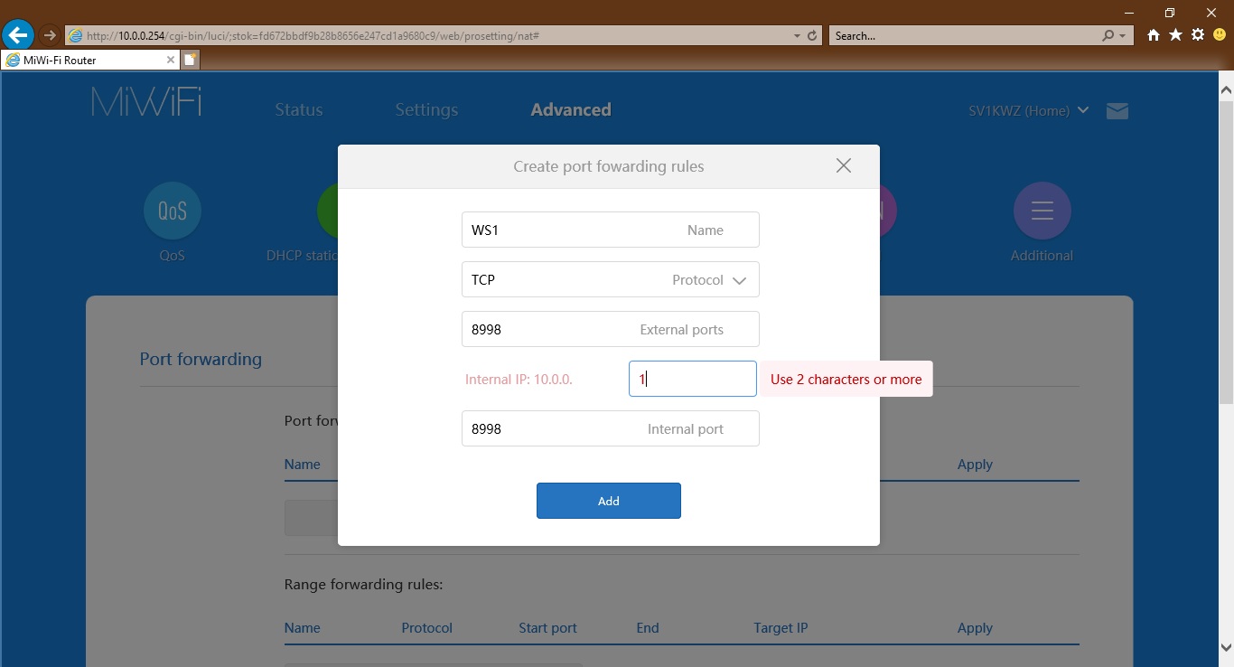Click the 'End' column header

[648, 627]
